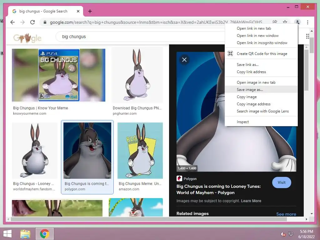Select Save image as...
The height and width of the screenshot is (240, 320).
261,90
